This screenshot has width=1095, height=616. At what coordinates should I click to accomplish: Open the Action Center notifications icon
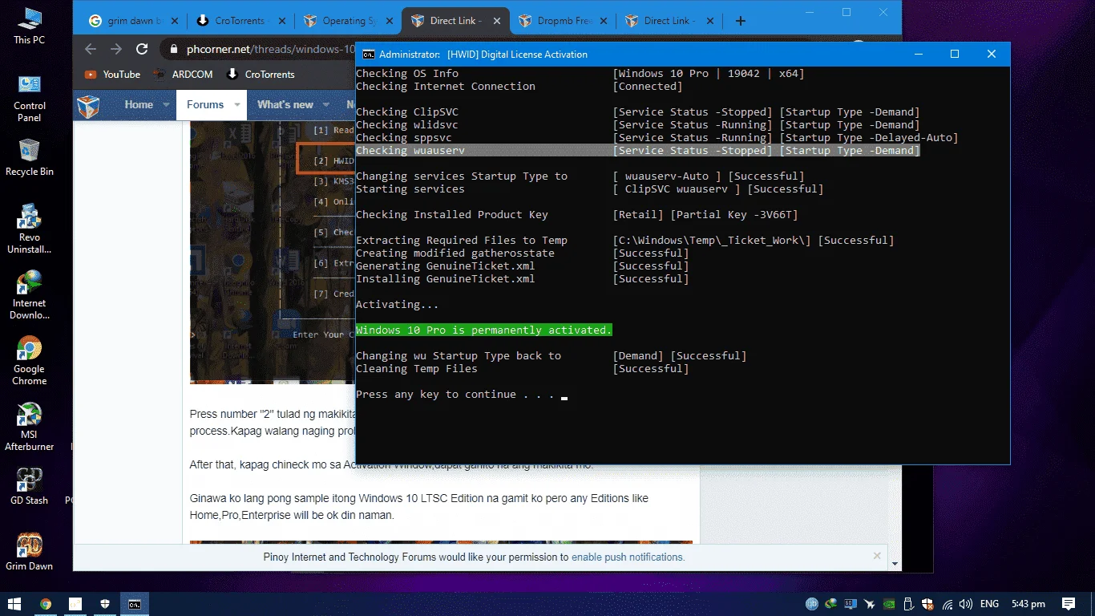(1069, 604)
